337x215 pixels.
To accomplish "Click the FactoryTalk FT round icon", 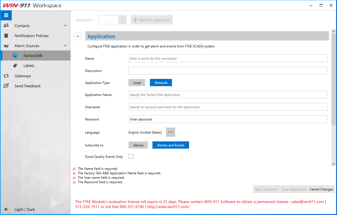I will tap(15, 55).
